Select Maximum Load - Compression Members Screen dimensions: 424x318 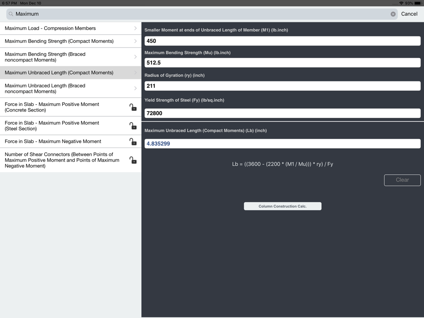pyautogui.click(x=70, y=28)
